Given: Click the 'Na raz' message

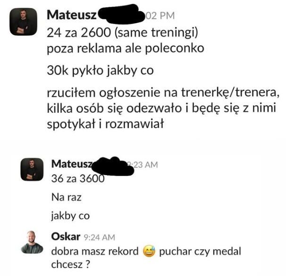Looking at the screenshot, I should (x=67, y=197).
